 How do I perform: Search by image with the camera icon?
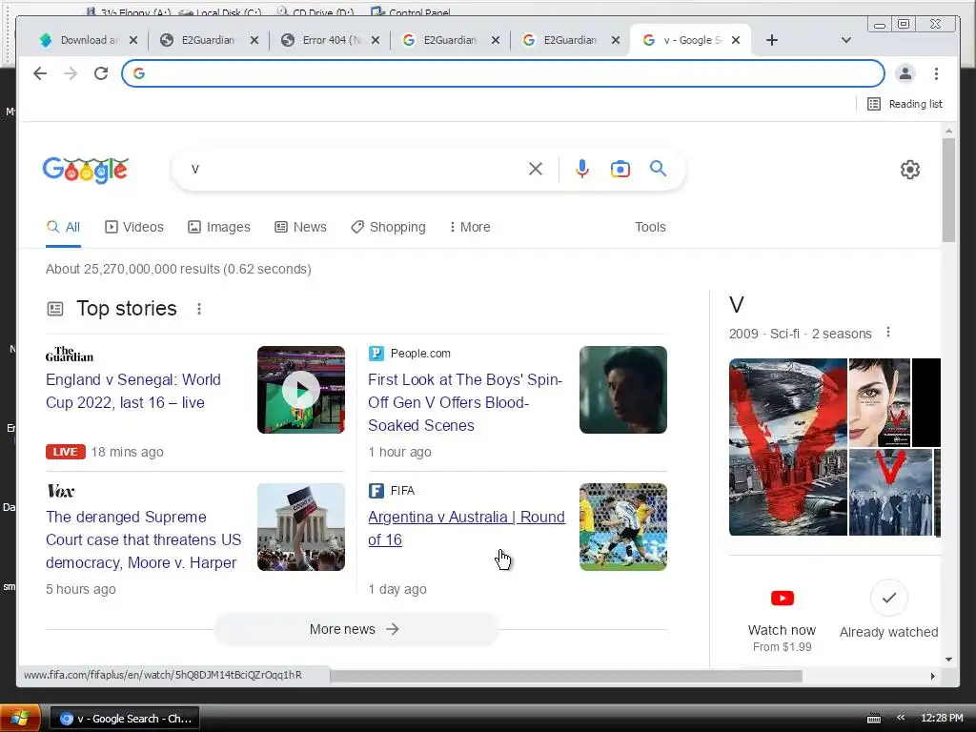click(x=620, y=169)
